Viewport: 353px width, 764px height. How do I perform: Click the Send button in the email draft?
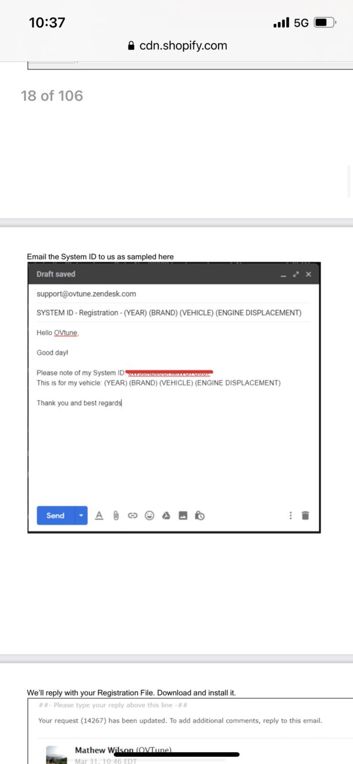point(56,516)
